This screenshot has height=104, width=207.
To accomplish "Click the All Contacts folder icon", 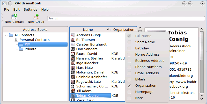I will tap(11, 35).
